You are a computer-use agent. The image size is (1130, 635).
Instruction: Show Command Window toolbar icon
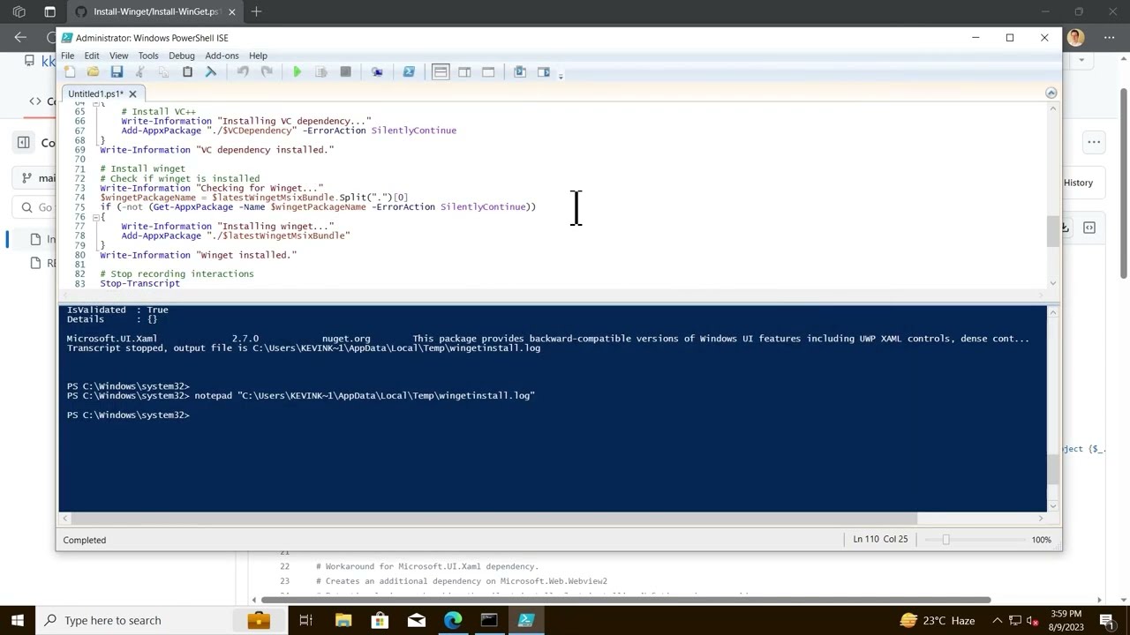[520, 72]
